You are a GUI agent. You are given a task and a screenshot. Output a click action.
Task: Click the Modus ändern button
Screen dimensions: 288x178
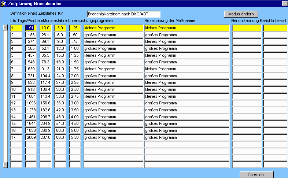coord(241,14)
